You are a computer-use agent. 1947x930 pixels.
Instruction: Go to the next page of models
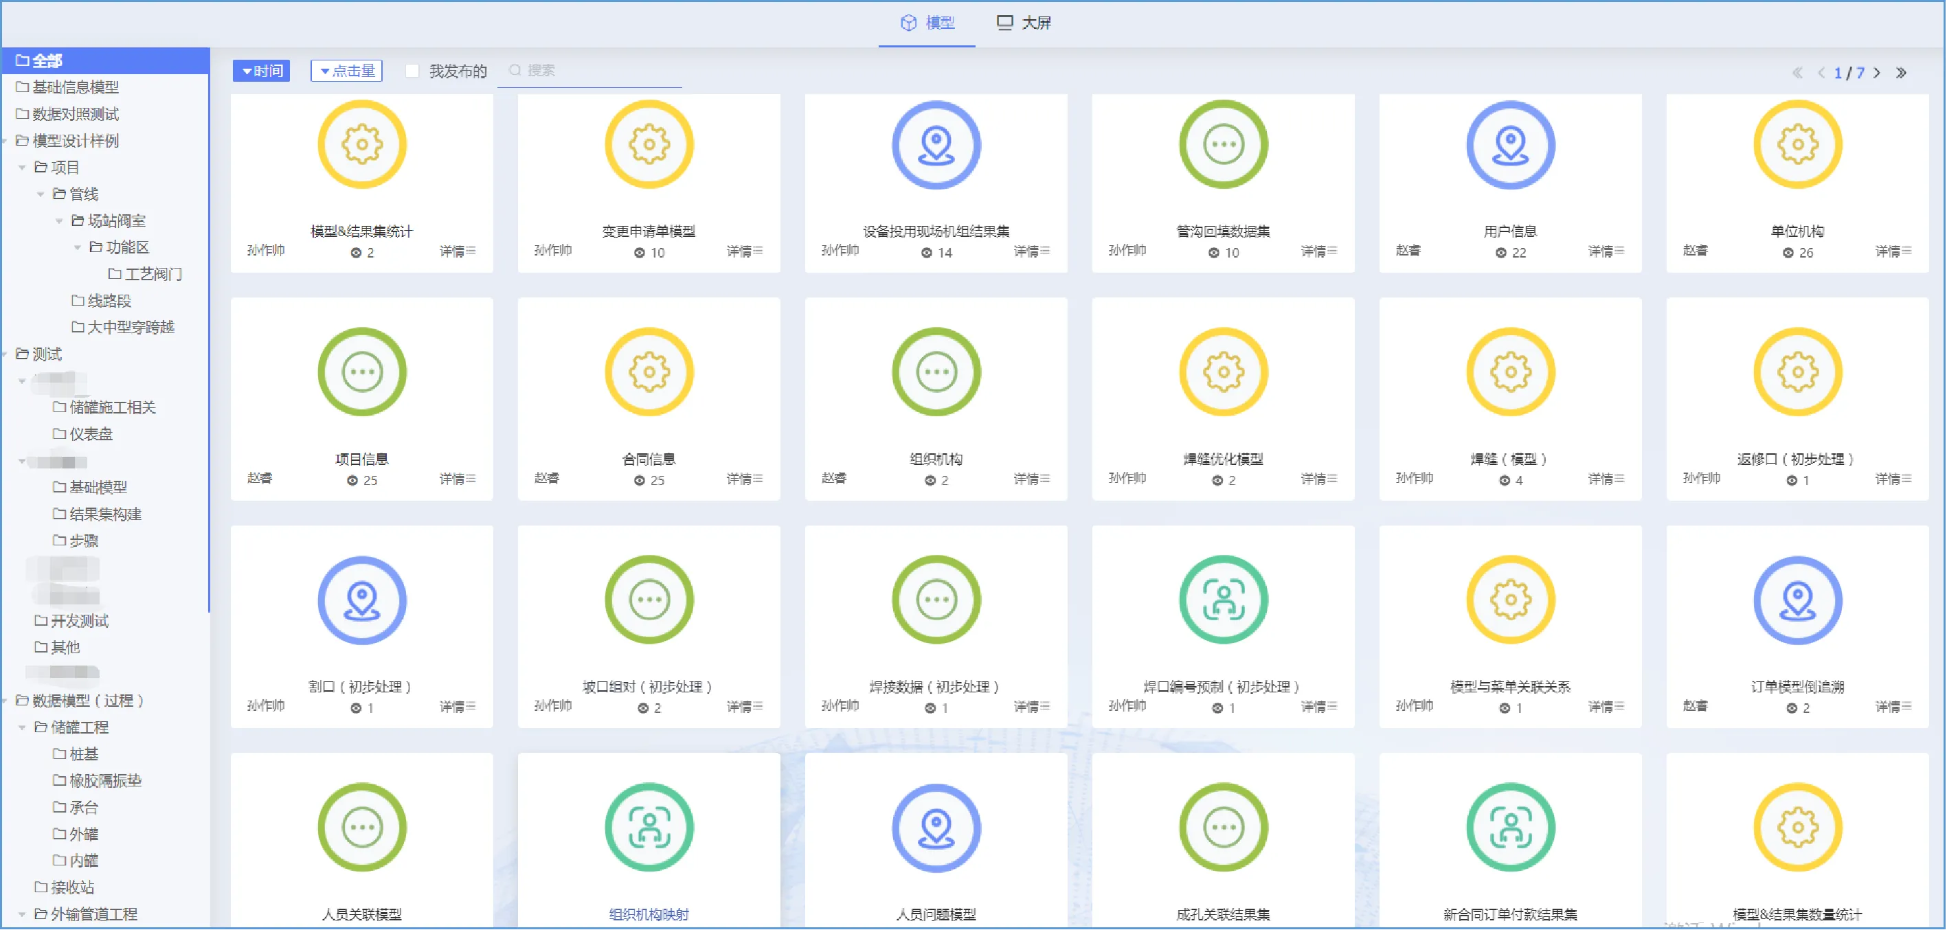tap(1877, 73)
